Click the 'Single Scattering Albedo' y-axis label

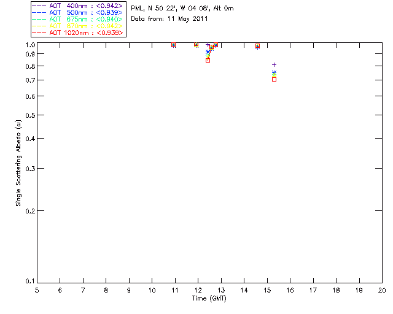click(18, 163)
